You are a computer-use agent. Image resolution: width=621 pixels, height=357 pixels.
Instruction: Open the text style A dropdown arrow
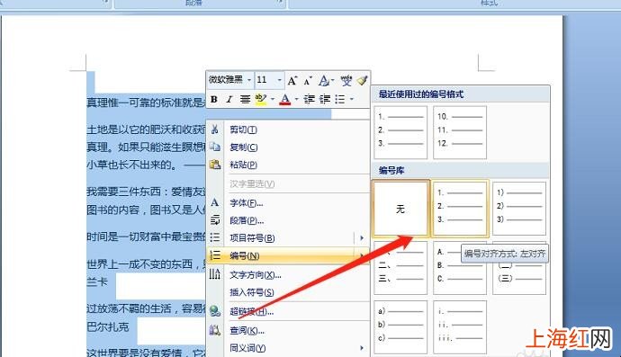tap(332, 81)
